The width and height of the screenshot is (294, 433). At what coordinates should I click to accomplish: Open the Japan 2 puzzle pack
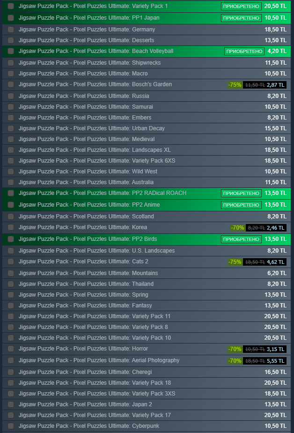pyautogui.click(x=85, y=404)
